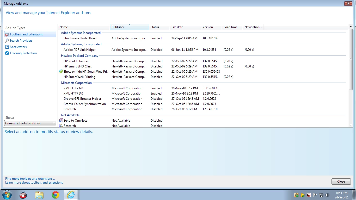This screenshot has height=200, width=356.
Task: Click scroll up arrow of add-on list
Action: coord(351,26)
